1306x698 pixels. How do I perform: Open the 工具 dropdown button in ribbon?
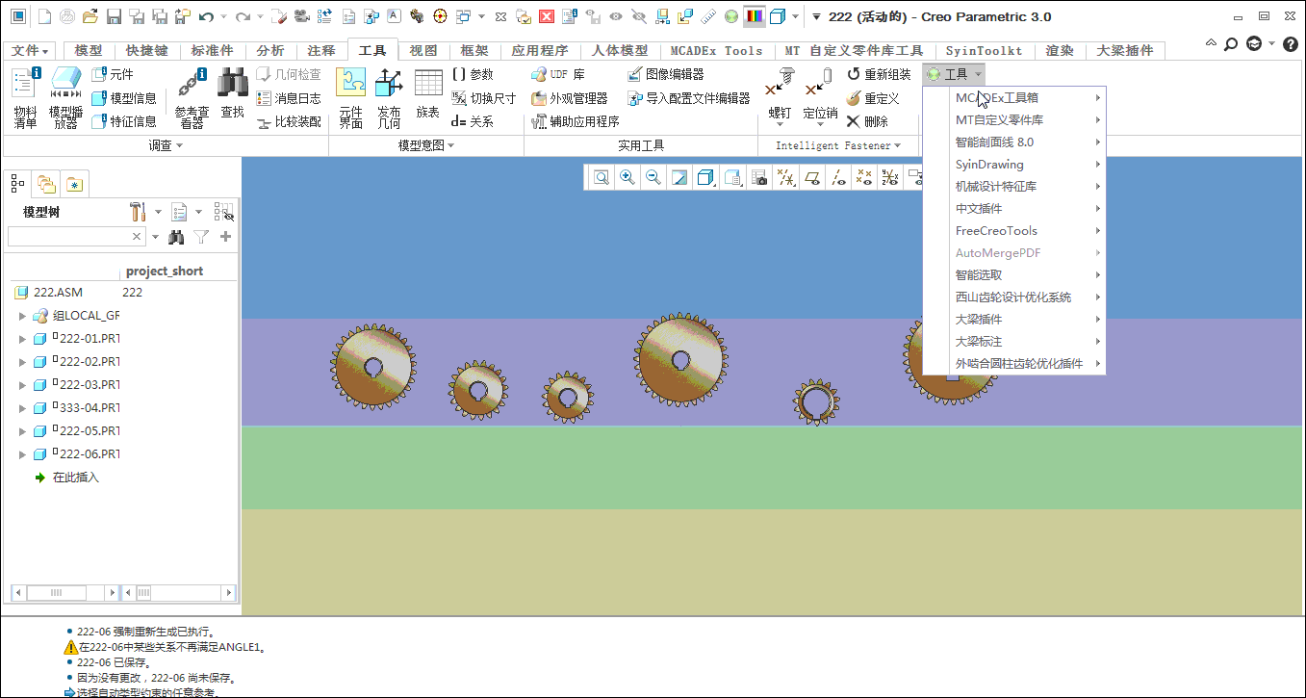coord(954,74)
